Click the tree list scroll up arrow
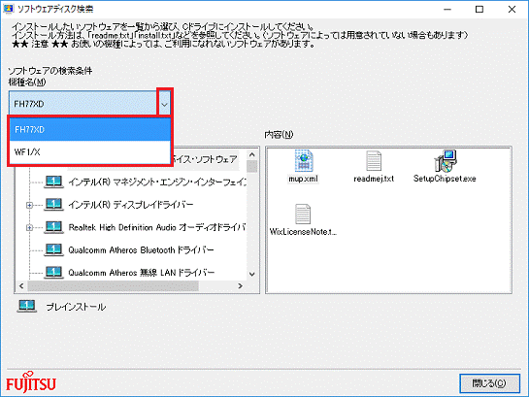 tap(252, 154)
